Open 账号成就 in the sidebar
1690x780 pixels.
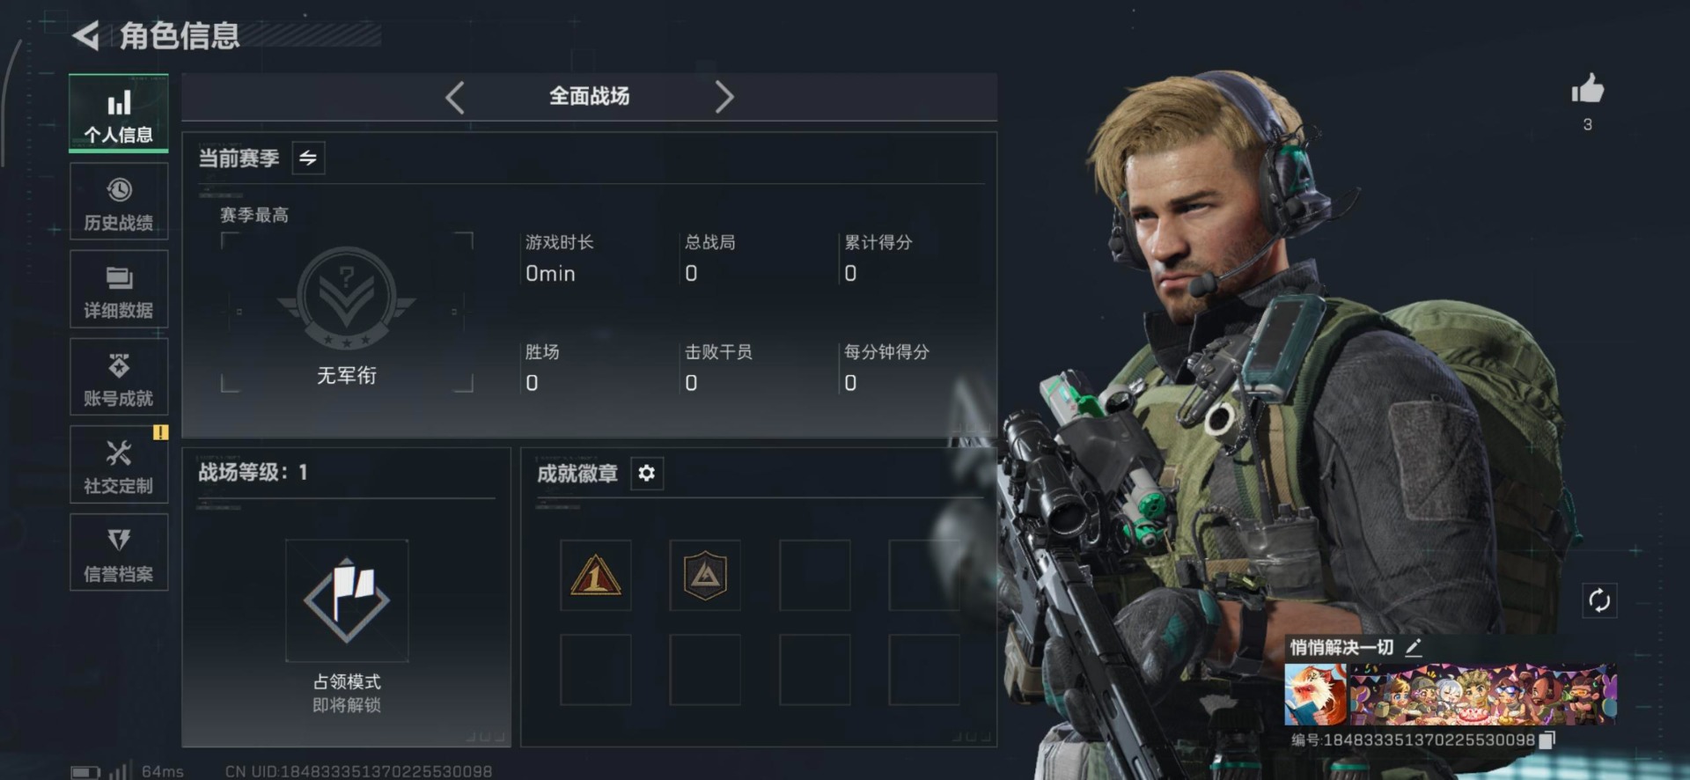pyautogui.click(x=119, y=378)
